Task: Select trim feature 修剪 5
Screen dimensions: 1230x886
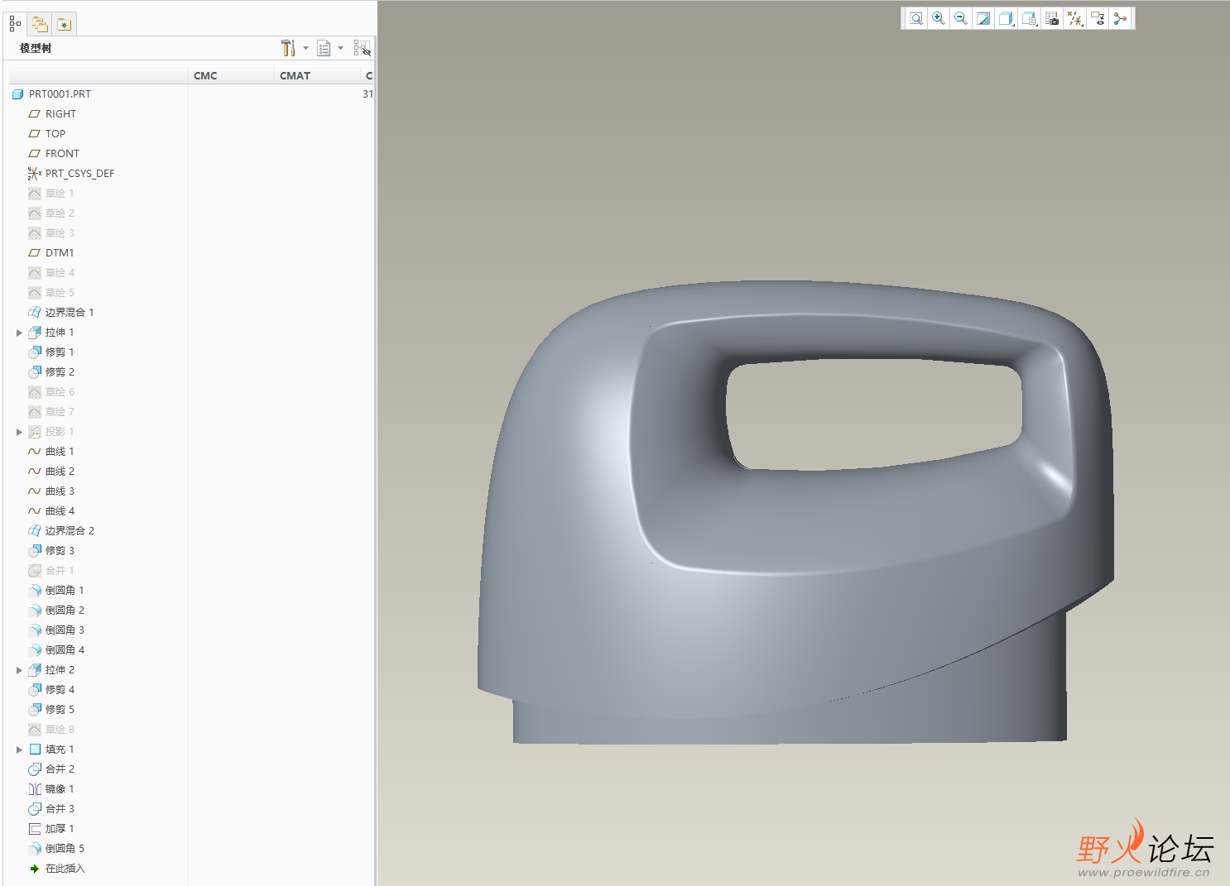Action: click(x=60, y=710)
